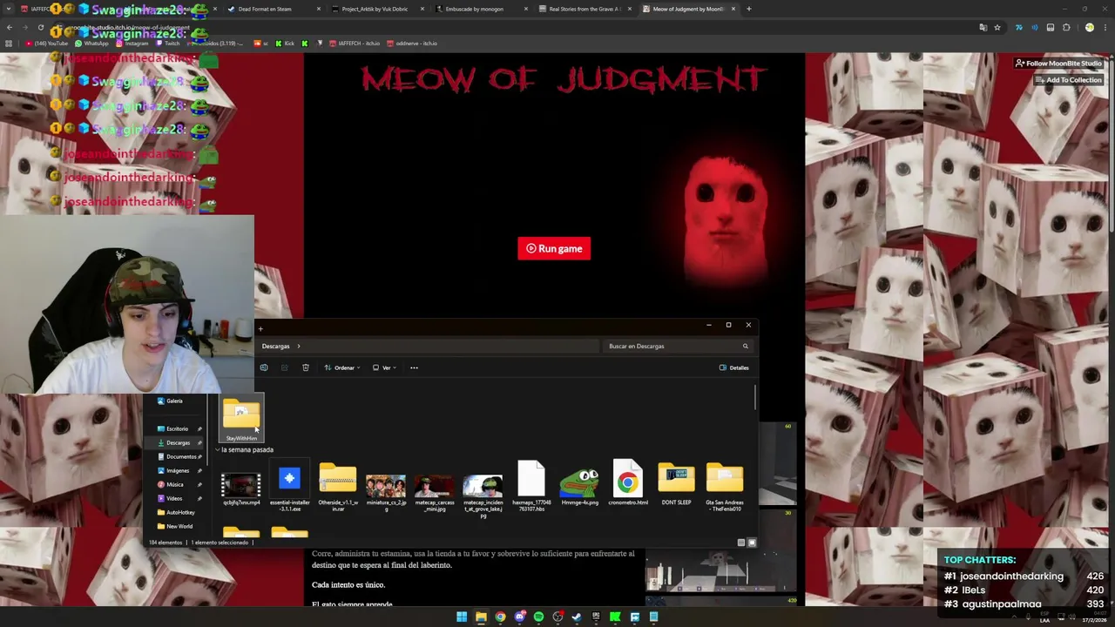The image size is (1115, 627).
Task: Open Epic Games launcher from taskbar
Action: pyautogui.click(x=596, y=617)
